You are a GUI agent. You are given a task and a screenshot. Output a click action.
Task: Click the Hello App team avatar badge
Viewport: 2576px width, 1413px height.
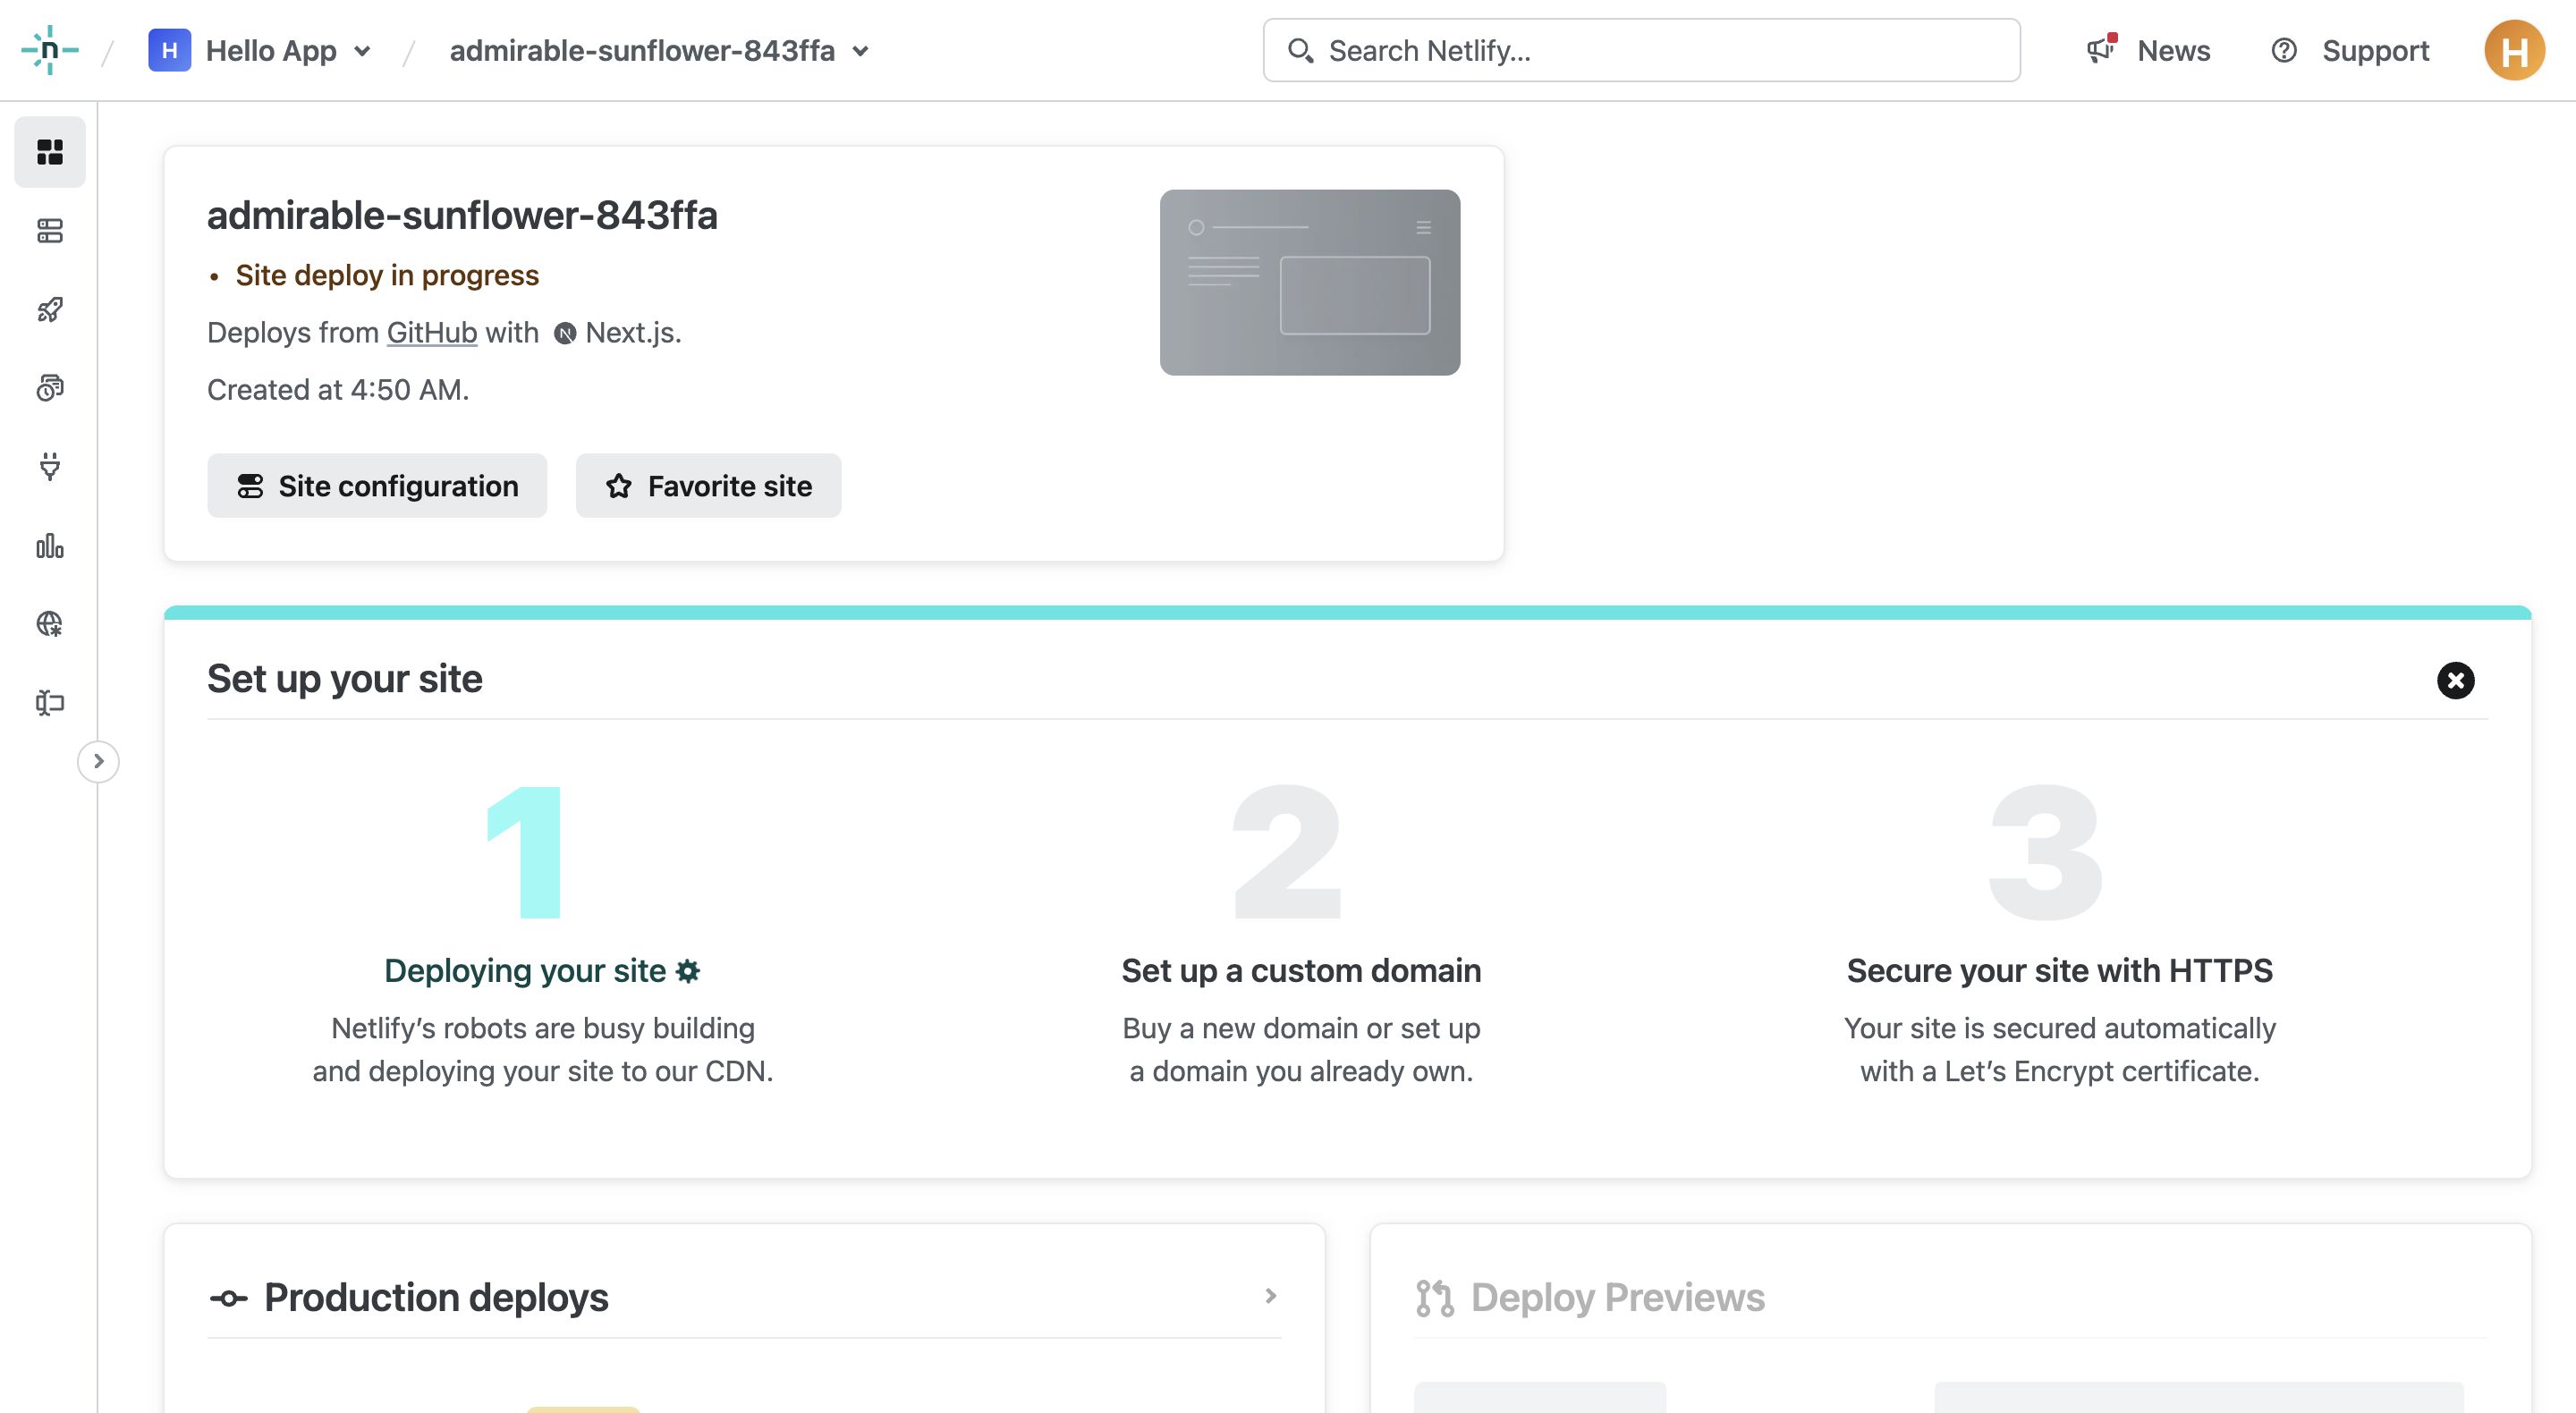click(x=170, y=50)
